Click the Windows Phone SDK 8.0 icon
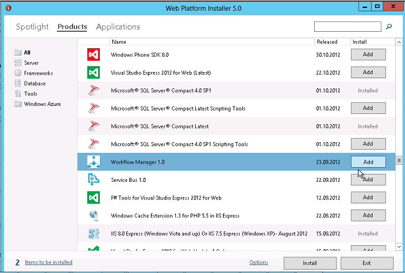The width and height of the screenshot is (405, 273). tap(94, 55)
